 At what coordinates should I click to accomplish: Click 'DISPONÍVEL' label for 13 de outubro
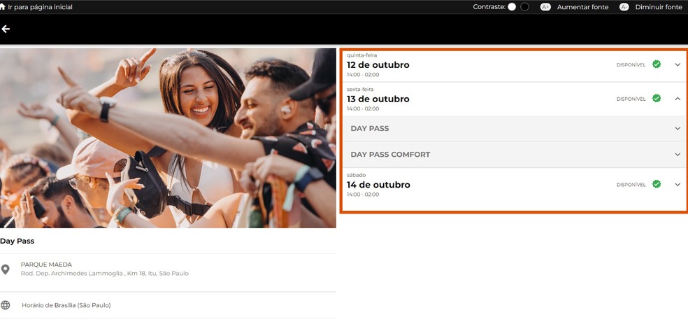pyautogui.click(x=631, y=99)
